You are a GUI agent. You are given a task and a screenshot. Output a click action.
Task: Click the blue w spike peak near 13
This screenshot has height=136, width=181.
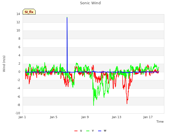pos(67,18)
